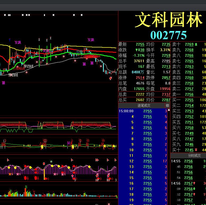Click the 最低 value 2213
This screenshot has width=206, height=205.
(x=166, y=66)
